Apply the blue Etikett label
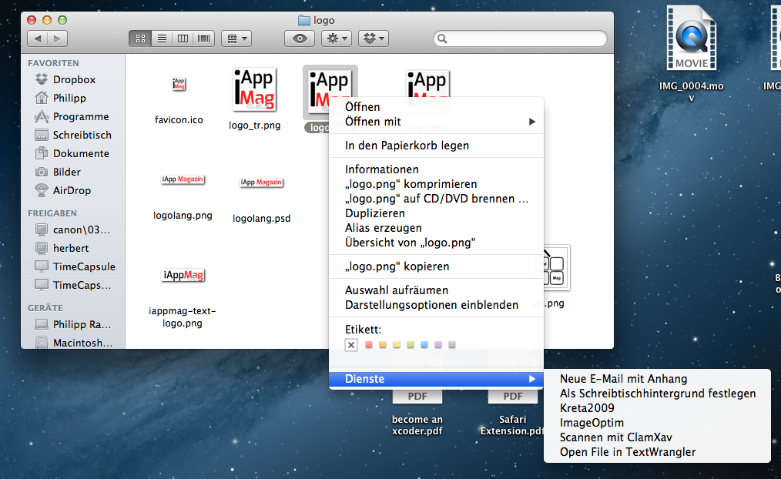This screenshot has width=781, height=479. pyautogui.click(x=424, y=344)
